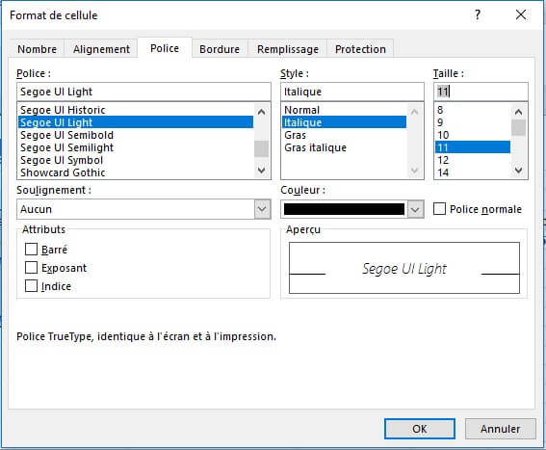Enable the Barré checkbox
This screenshot has width=546, height=450.
click(x=31, y=250)
